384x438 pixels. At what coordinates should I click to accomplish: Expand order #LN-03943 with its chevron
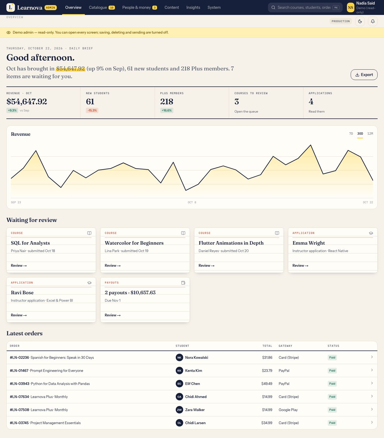pyautogui.click(x=372, y=383)
